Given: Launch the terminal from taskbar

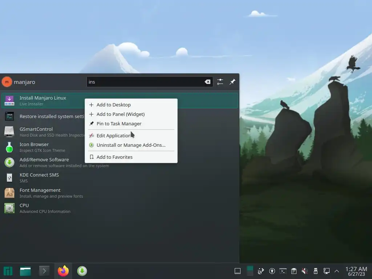Looking at the screenshot, I should click(x=44, y=271).
